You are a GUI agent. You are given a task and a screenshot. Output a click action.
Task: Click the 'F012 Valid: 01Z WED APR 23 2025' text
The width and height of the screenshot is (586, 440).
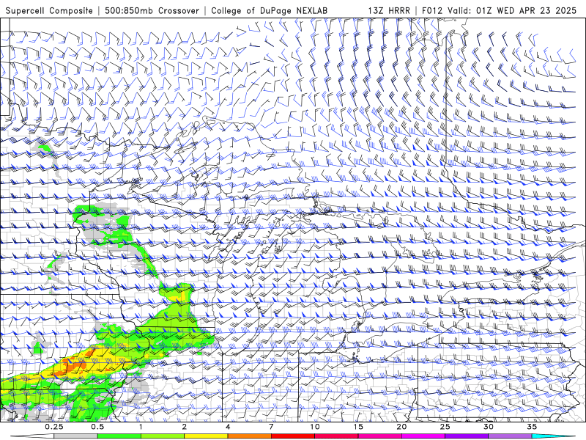pyautogui.click(x=499, y=10)
